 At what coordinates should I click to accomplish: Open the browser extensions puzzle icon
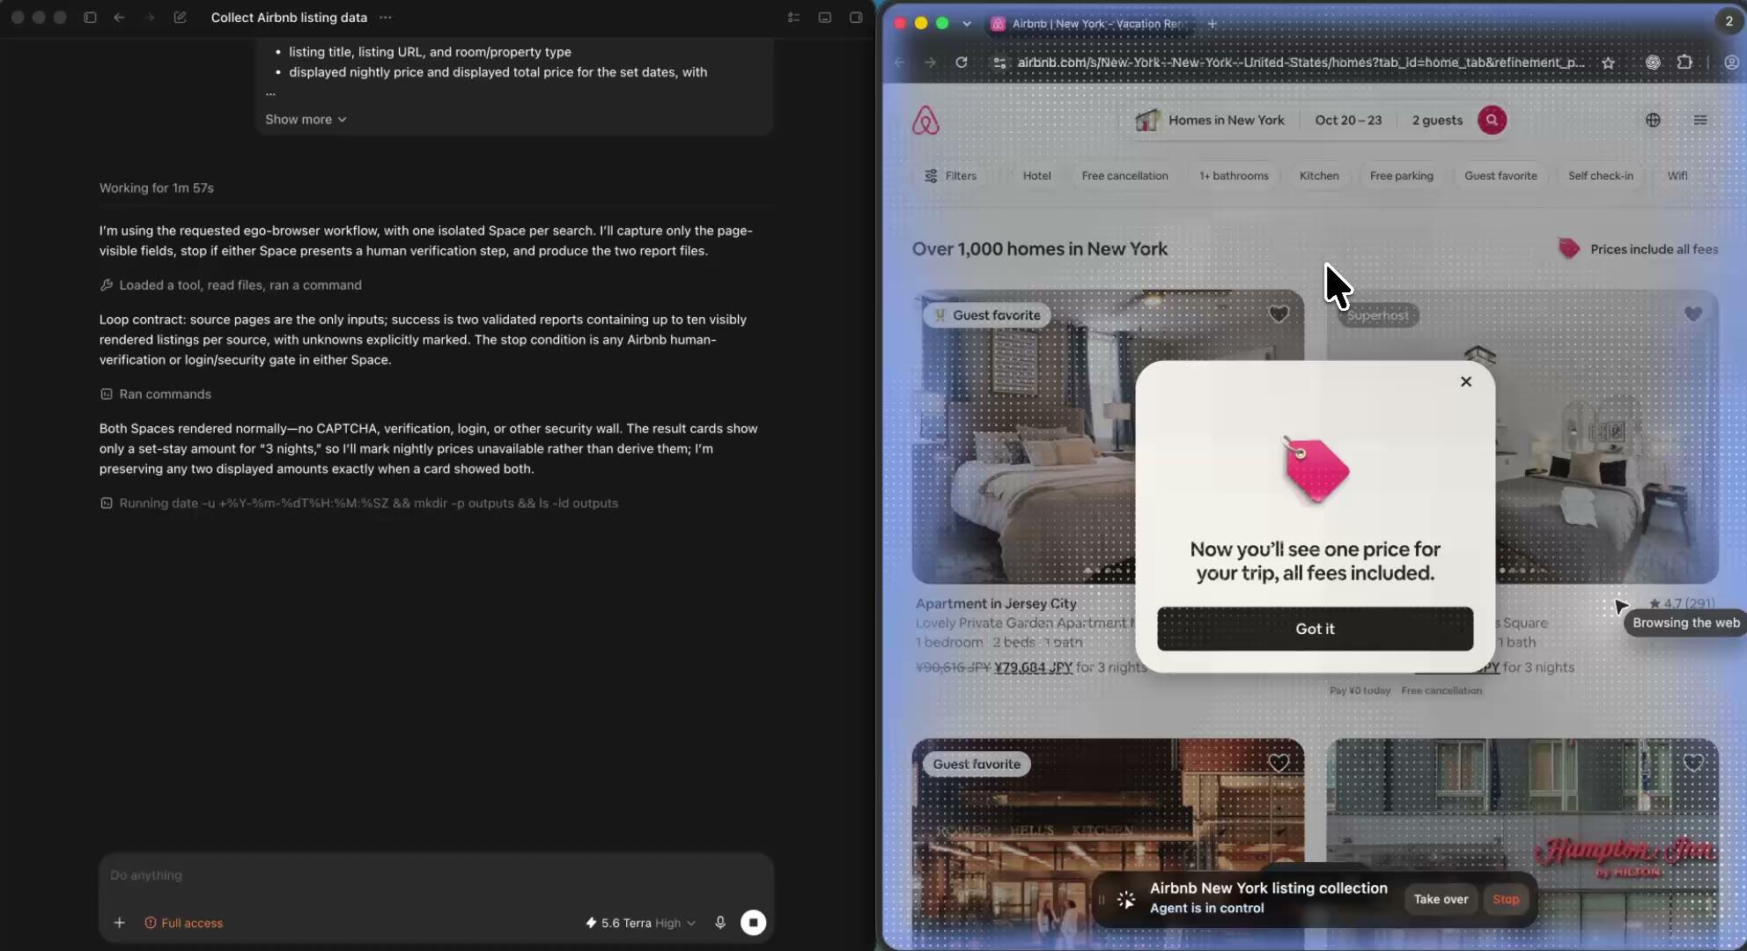pyautogui.click(x=1684, y=63)
